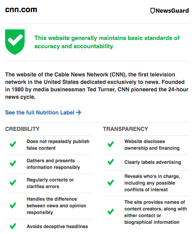The image size is (194, 234).
Task: Open the 'See the full Nutrition Label' link
Action: tap(43, 112)
